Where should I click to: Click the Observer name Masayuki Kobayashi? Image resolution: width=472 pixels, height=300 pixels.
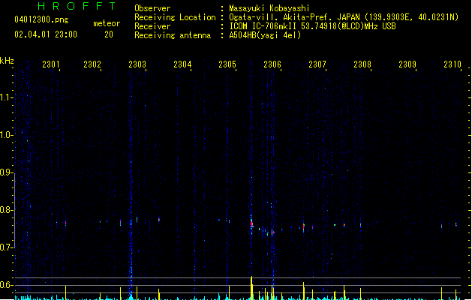click(x=269, y=8)
